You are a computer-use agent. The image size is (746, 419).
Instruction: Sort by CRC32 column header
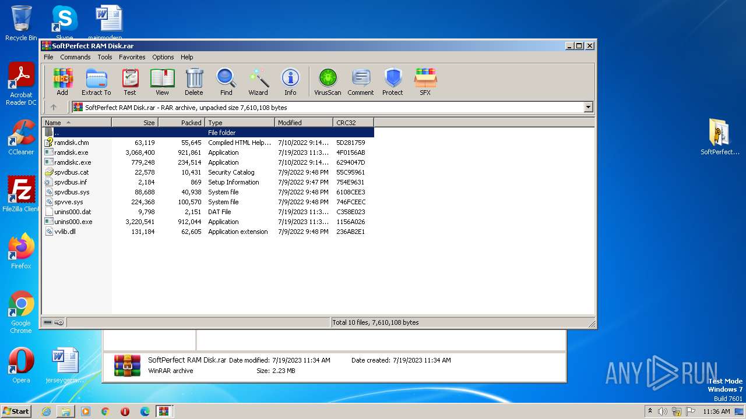[353, 123]
